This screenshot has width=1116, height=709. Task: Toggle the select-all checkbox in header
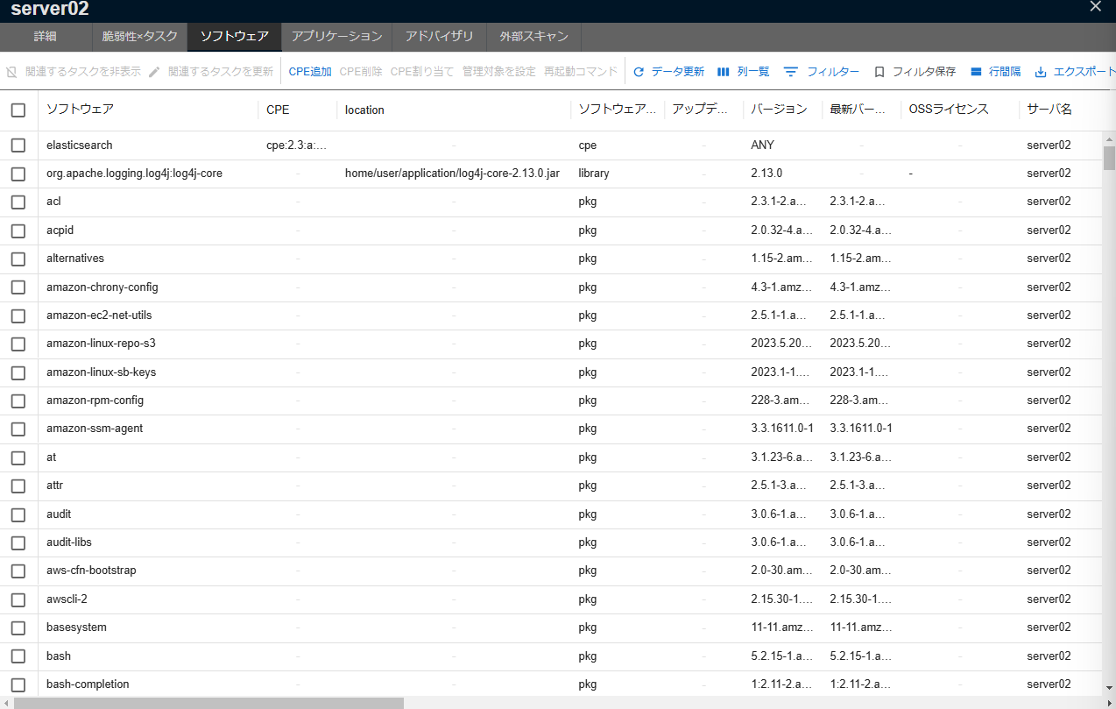(x=18, y=110)
